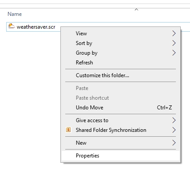
Task: Expand the Group by submenu arrow
Action: [174, 53]
